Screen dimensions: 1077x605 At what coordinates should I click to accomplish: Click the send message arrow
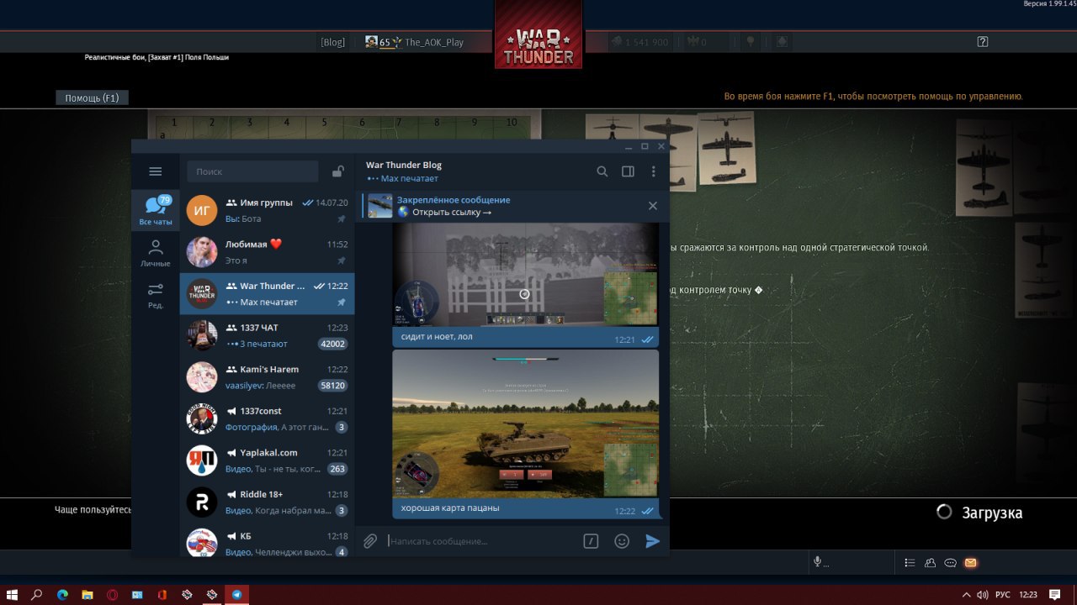[653, 541]
